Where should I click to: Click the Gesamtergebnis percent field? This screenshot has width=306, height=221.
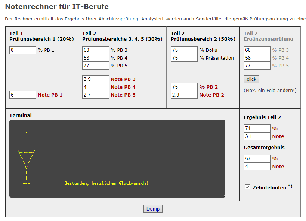pyautogui.click(x=257, y=158)
